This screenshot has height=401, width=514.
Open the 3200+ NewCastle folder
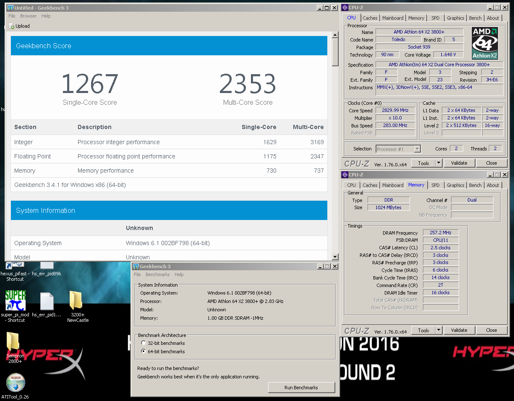[78, 306]
